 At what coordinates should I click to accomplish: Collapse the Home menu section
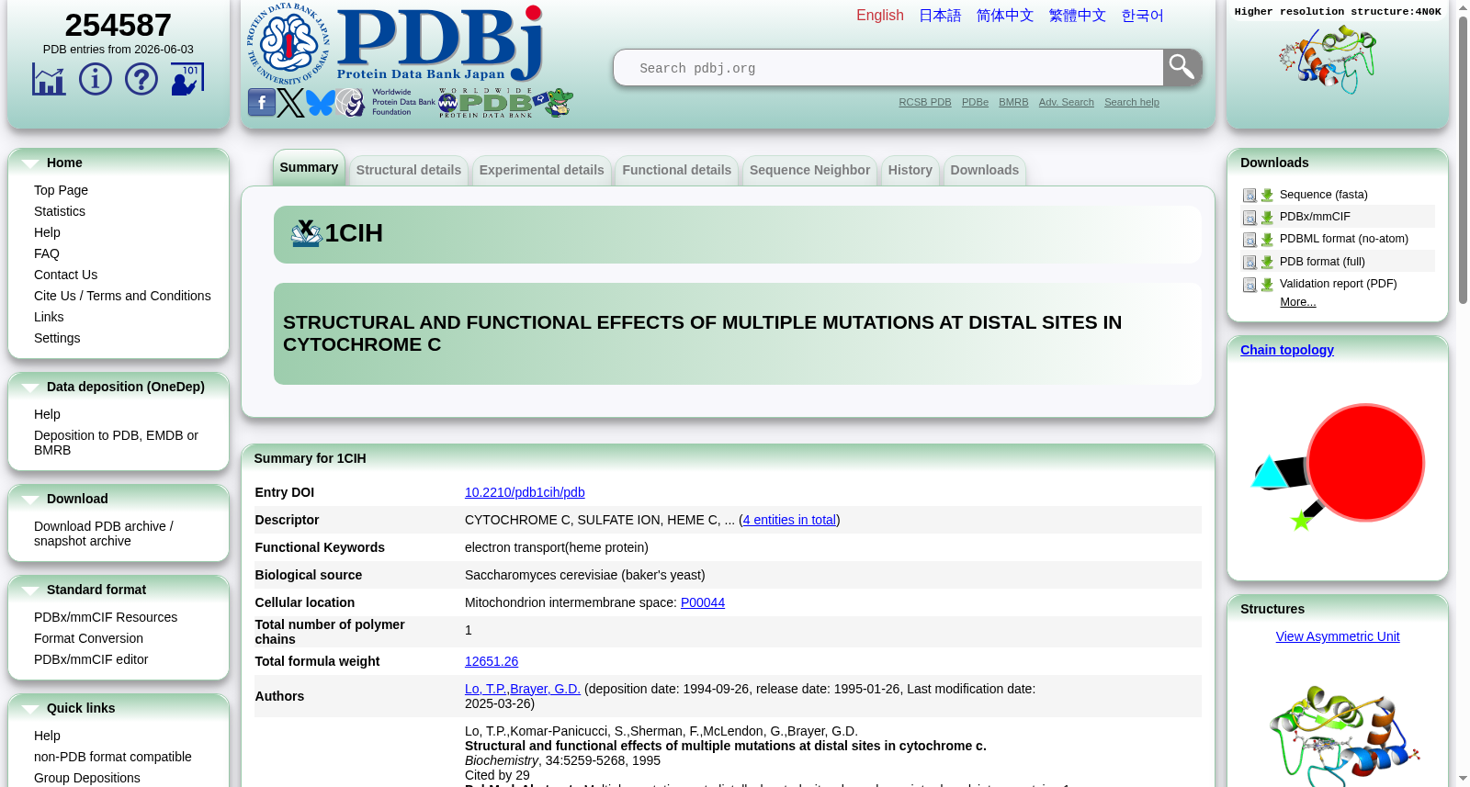(x=30, y=163)
